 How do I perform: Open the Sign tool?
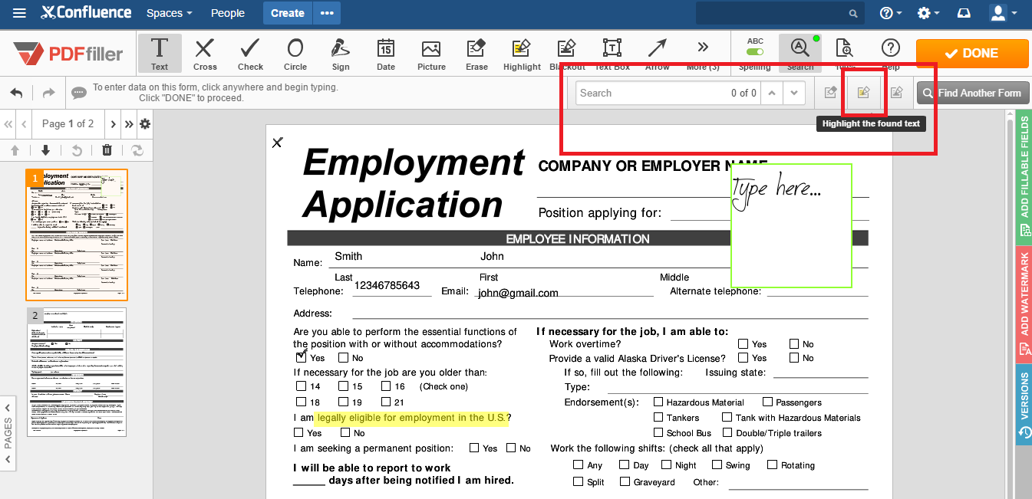tap(340, 53)
